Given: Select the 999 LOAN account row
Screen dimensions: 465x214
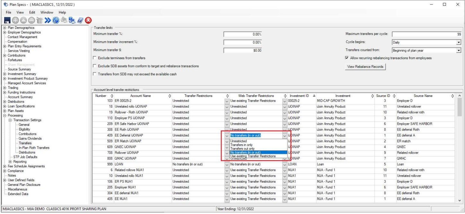Looking at the screenshot, I should tap(274, 164).
